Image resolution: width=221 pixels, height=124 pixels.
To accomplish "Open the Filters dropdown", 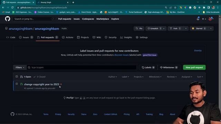I will [20, 68].
